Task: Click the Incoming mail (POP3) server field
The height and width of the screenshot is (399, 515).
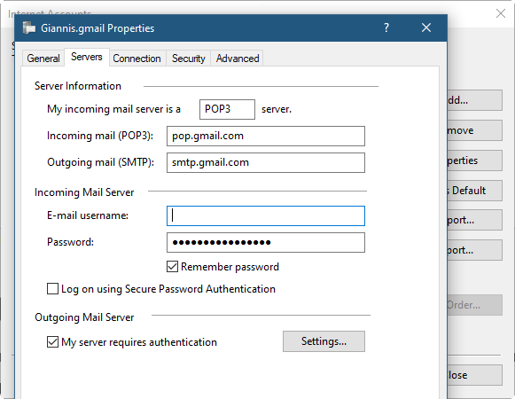Action: point(266,136)
